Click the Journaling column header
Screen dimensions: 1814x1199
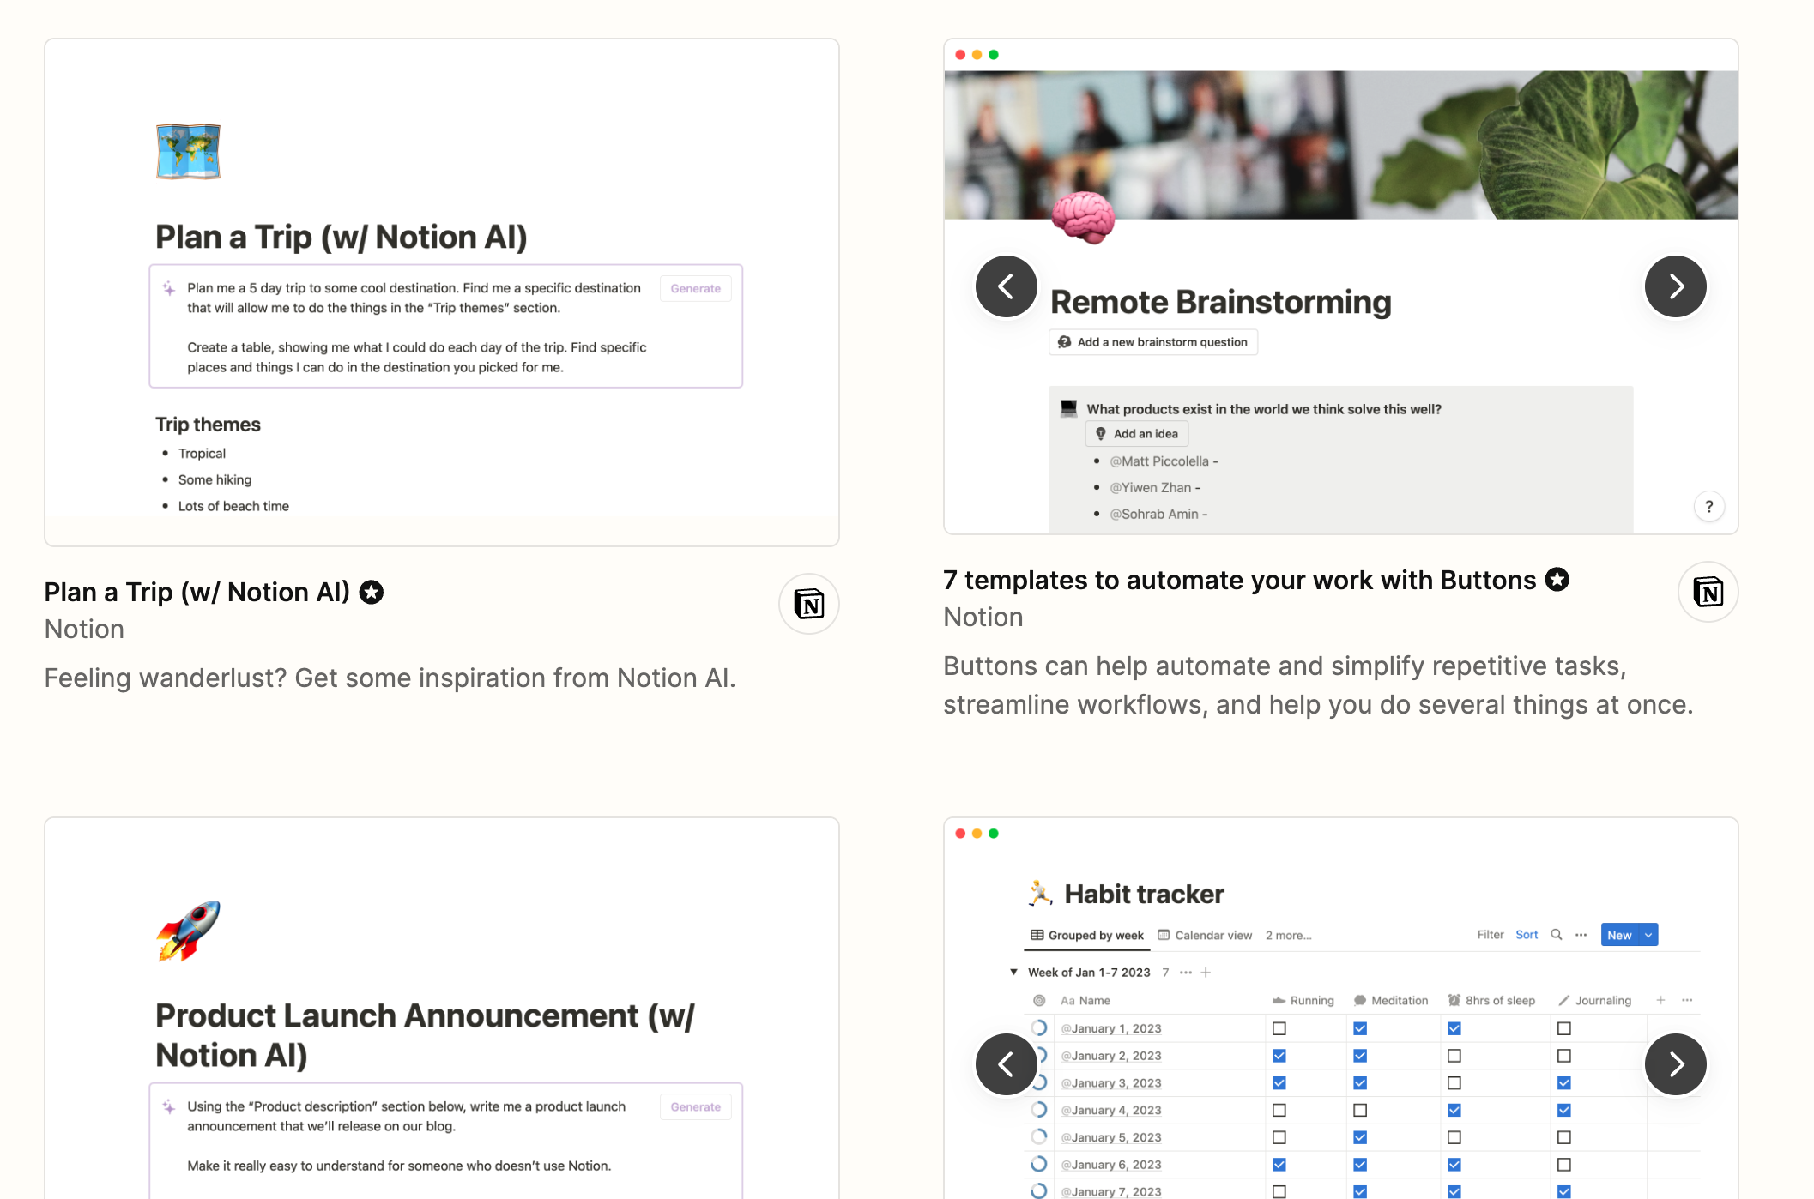click(x=1595, y=1001)
